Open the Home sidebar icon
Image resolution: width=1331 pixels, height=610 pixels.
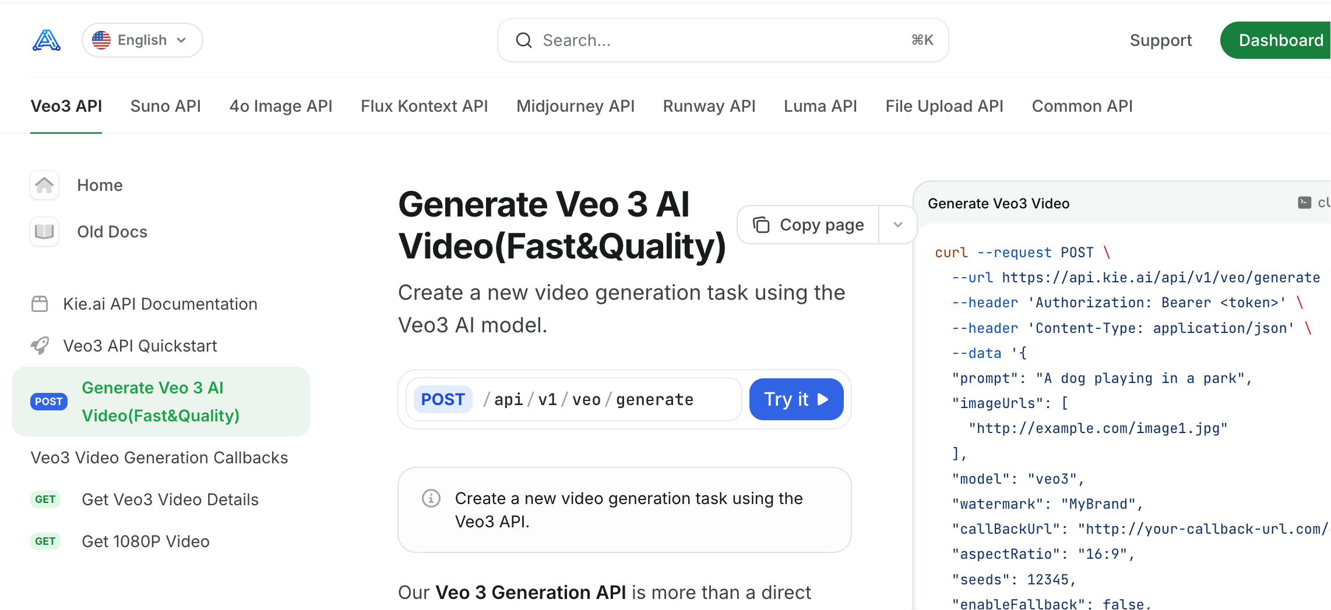click(44, 185)
